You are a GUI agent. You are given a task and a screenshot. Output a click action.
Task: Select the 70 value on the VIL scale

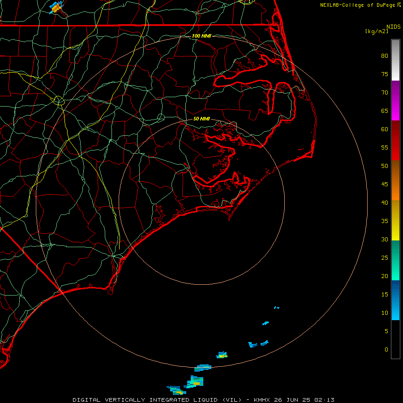[x=385, y=93]
